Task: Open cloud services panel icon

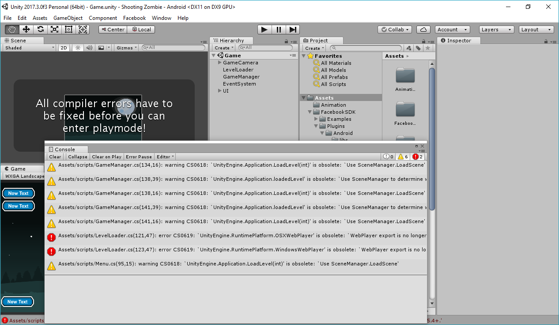Action: [423, 30]
